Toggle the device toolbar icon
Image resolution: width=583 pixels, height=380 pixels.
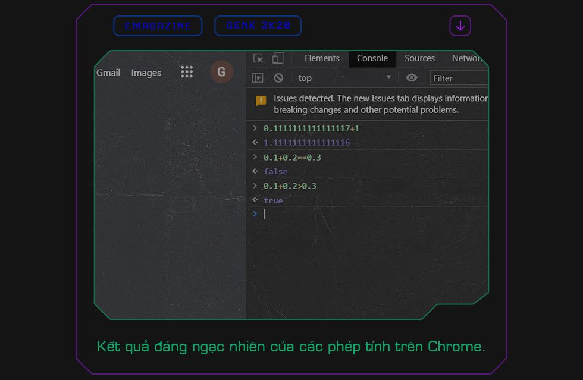277,58
